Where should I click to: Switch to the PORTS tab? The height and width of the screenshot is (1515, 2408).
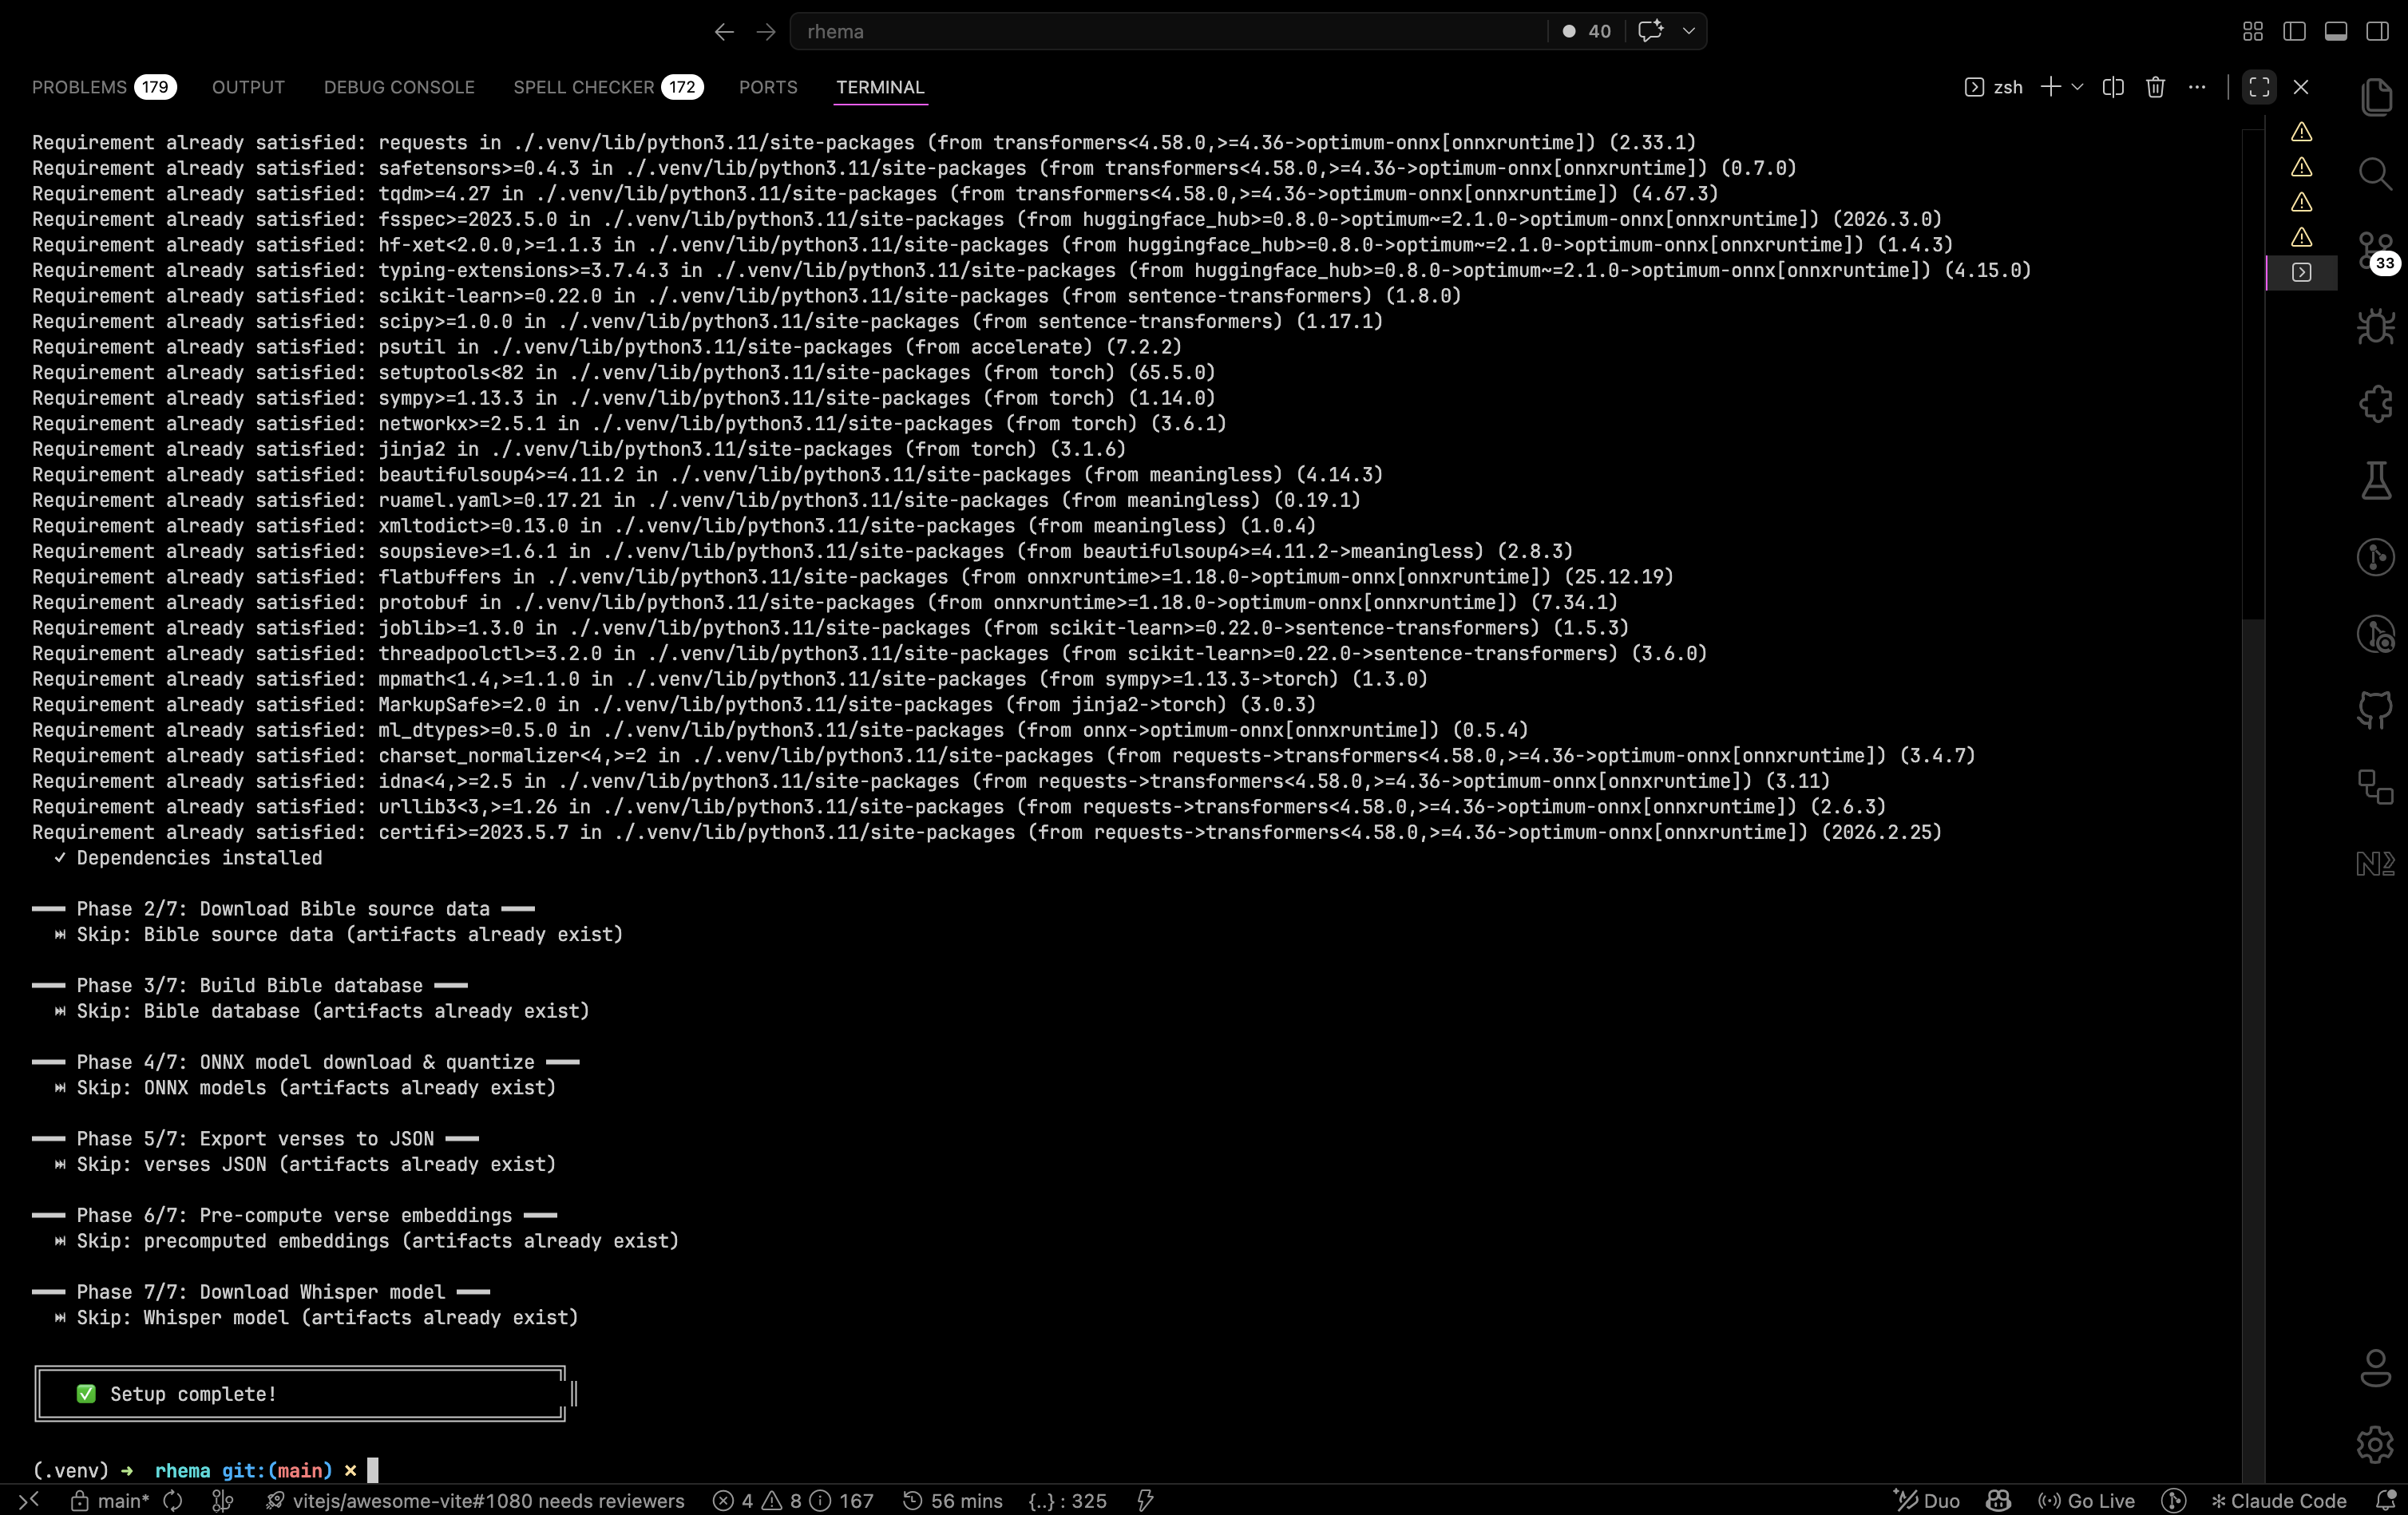768,87
